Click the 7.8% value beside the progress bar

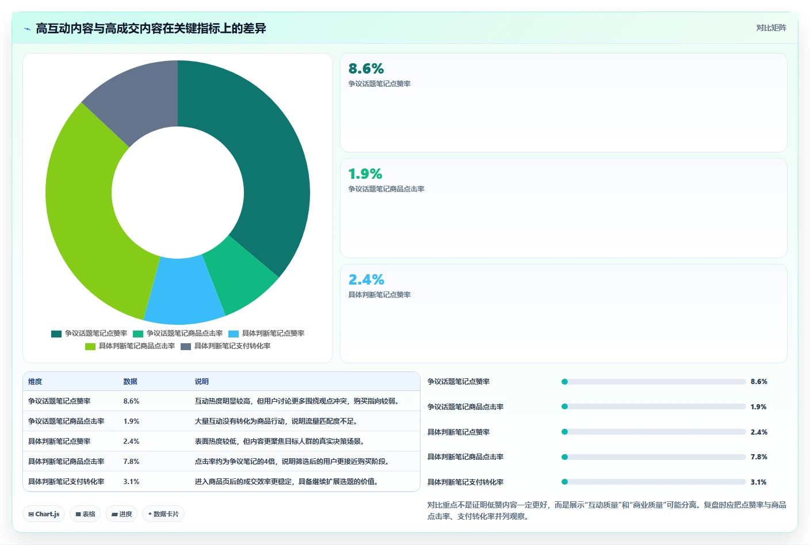(759, 457)
